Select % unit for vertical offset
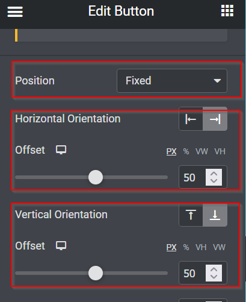This screenshot has width=246, height=302. (x=186, y=247)
